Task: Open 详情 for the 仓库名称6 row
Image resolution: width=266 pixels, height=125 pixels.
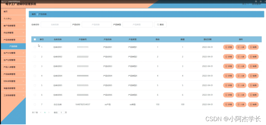Action: [x=228, y=95]
